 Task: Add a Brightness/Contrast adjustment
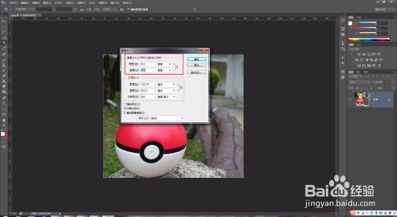point(358,54)
